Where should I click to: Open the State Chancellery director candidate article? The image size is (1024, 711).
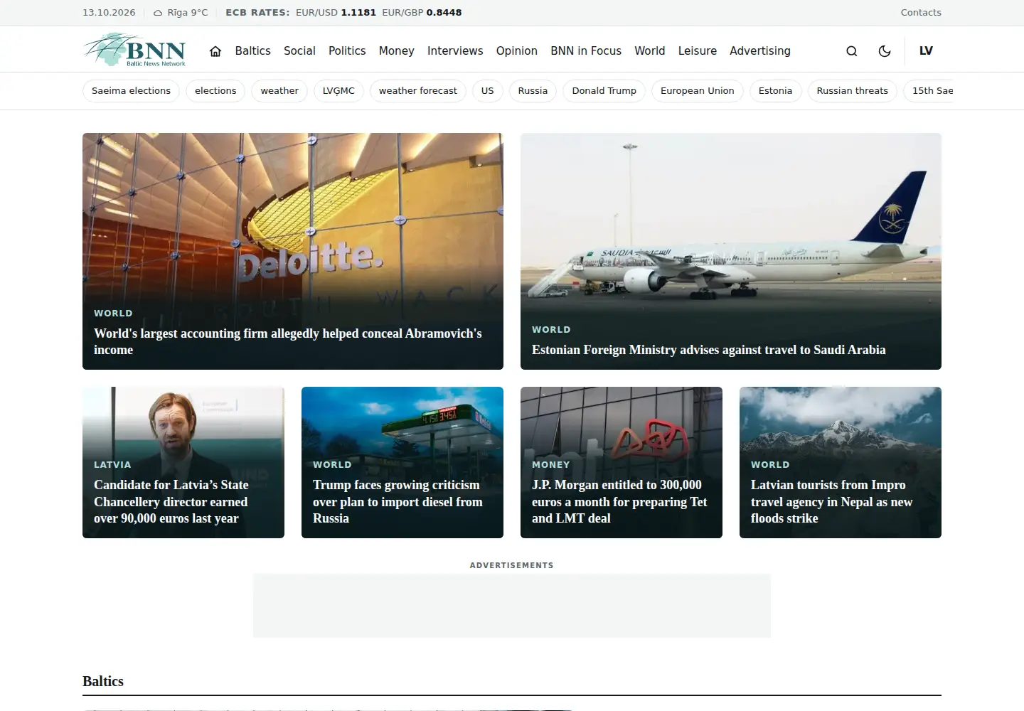(x=171, y=501)
